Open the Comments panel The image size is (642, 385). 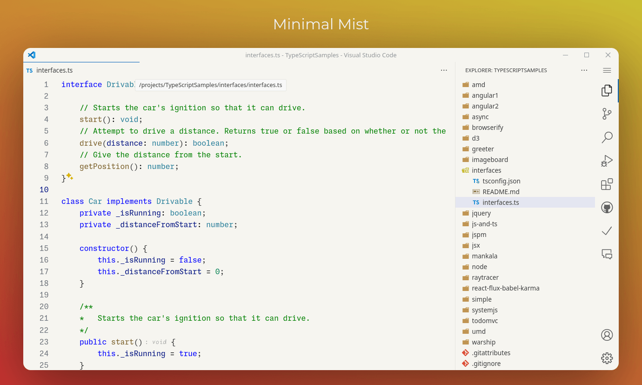pos(607,254)
